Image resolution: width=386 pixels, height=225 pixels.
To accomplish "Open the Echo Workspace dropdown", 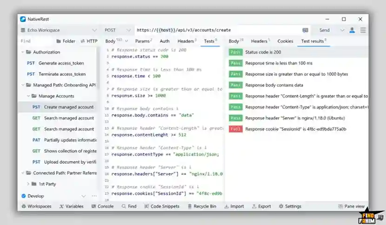I will pos(94,30).
